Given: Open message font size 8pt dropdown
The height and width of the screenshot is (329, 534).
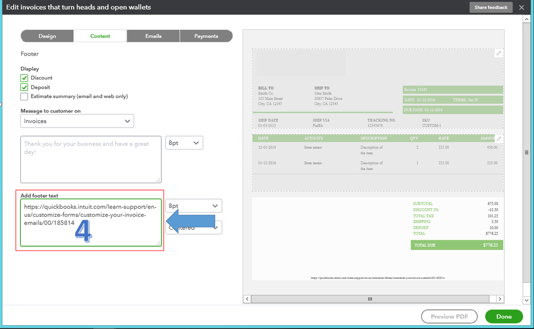Looking at the screenshot, I should pos(184,143).
